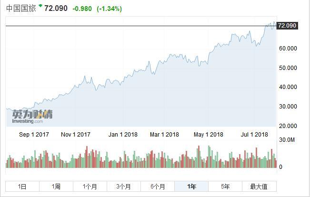Image resolution: width=310 pixels, height=197 pixels.
Task: Switch chart to 3个月 view
Action: (x=123, y=187)
